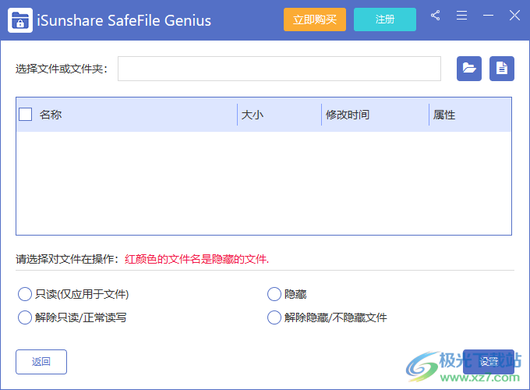
Task: Click the red 红颜色的文件名是隐藏的文件 notice
Action: 196,259
